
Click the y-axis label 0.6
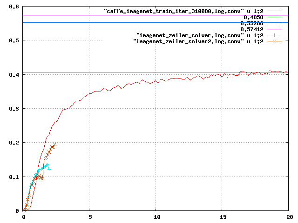(14, 7)
